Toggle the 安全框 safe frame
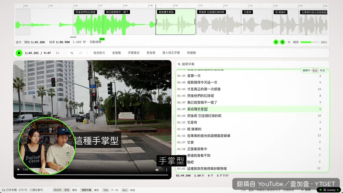This screenshot has height=193, width=343. tap(151, 53)
